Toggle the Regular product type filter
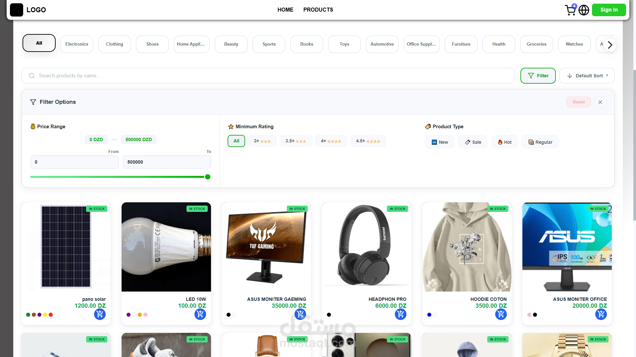Image resolution: width=636 pixels, height=357 pixels. tap(540, 142)
